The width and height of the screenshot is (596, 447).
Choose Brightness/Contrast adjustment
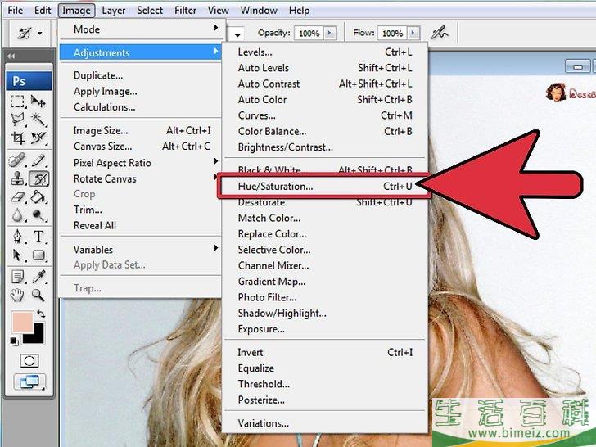324,147
